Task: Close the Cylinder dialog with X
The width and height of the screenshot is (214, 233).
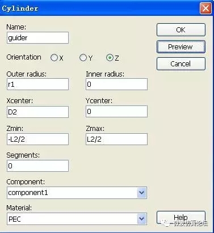Action: point(205,9)
